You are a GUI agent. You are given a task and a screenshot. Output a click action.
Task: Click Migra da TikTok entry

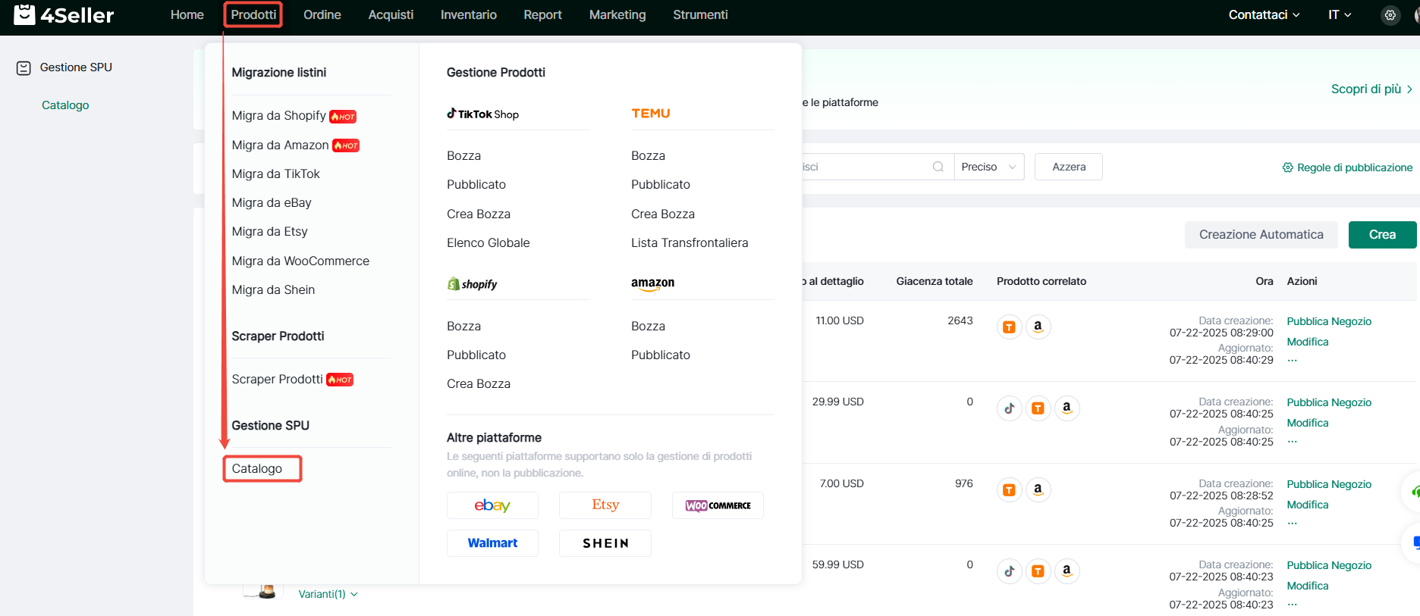[276, 174]
